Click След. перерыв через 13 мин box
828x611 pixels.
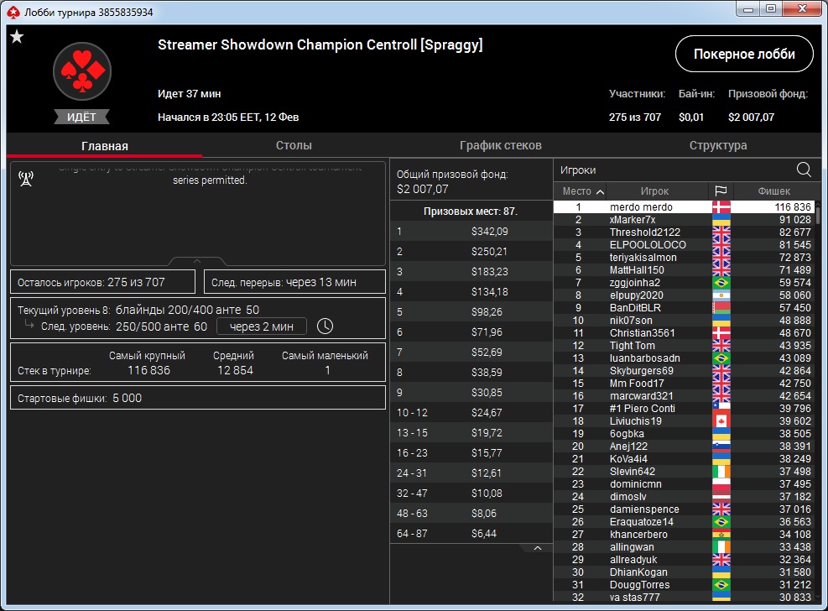[294, 282]
